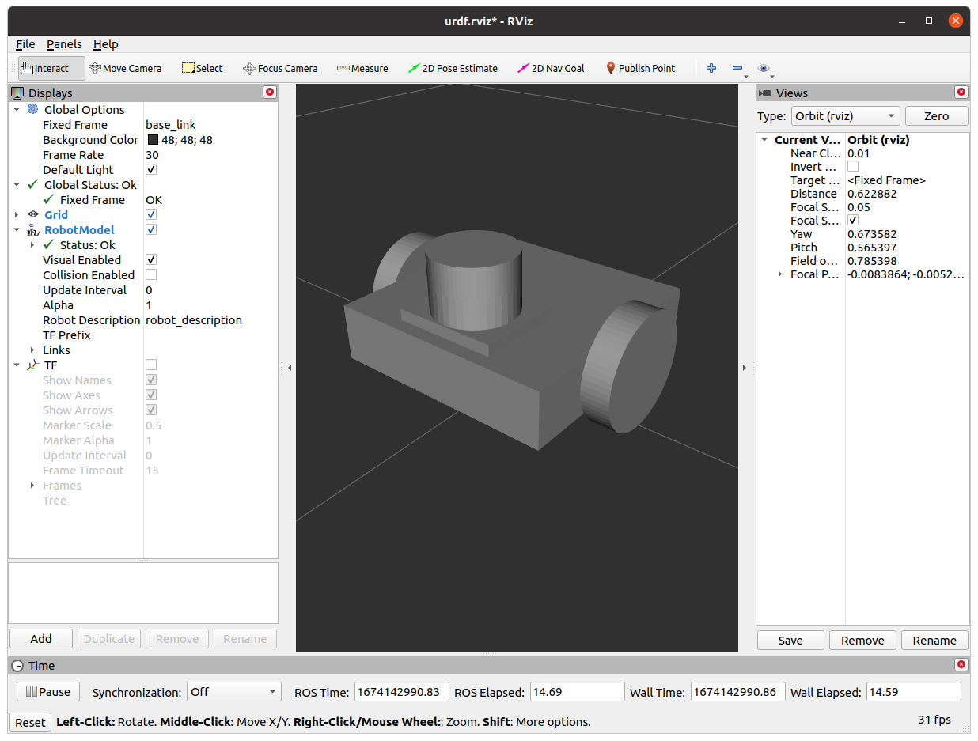This screenshot has width=978, height=741.
Task: Click the Views panel camera icon
Action: click(765, 93)
